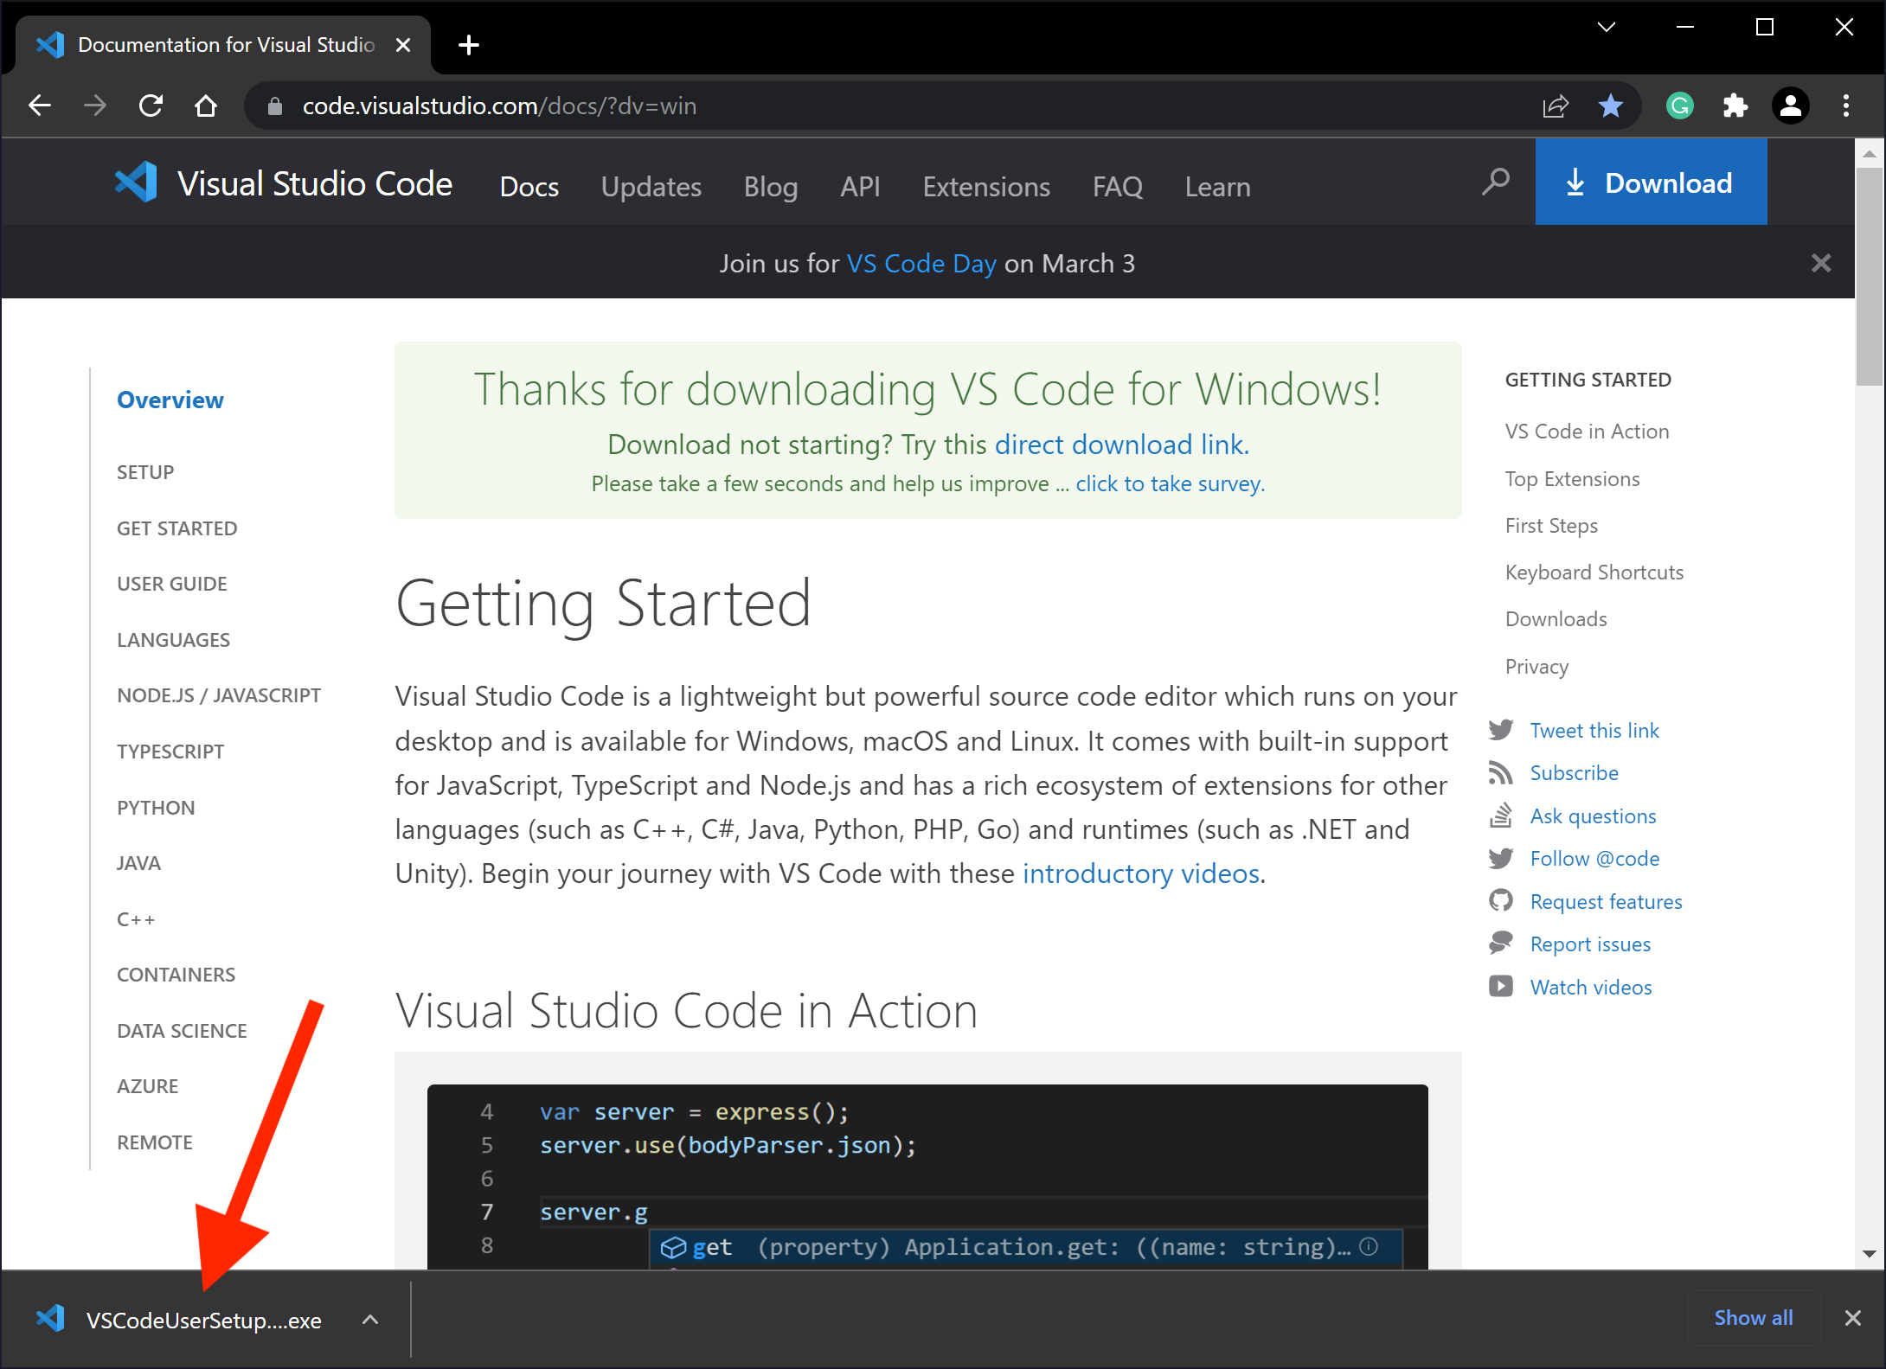Jump to the Privacy section link

click(1536, 666)
